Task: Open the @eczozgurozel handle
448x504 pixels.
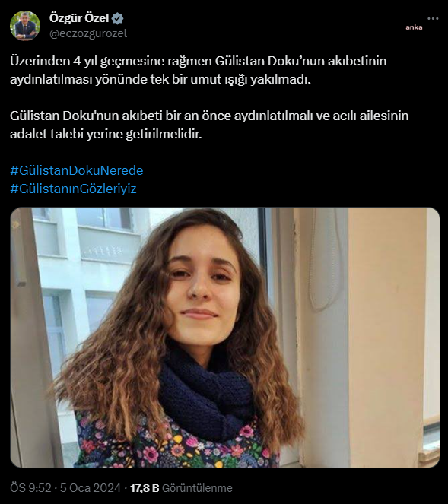Action: pyautogui.click(x=88, y=33)
